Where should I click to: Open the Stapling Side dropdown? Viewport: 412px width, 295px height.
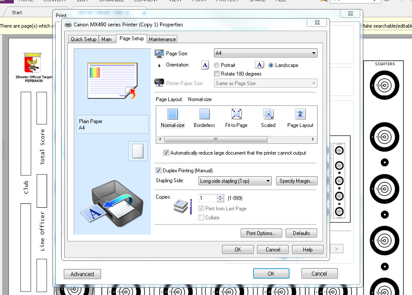tap(235, 181)
